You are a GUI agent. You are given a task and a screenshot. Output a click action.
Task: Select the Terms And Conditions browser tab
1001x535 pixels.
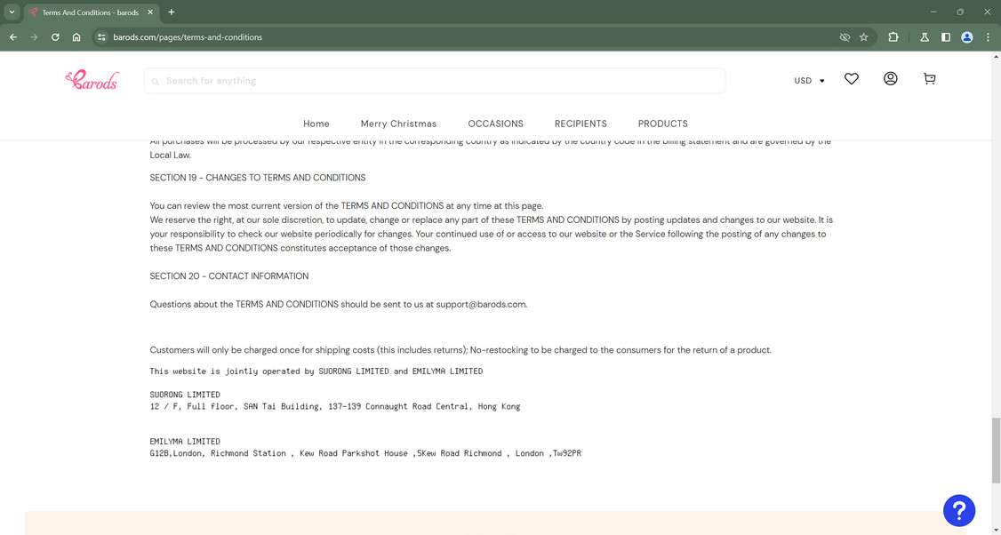click(x=91, y=12)
